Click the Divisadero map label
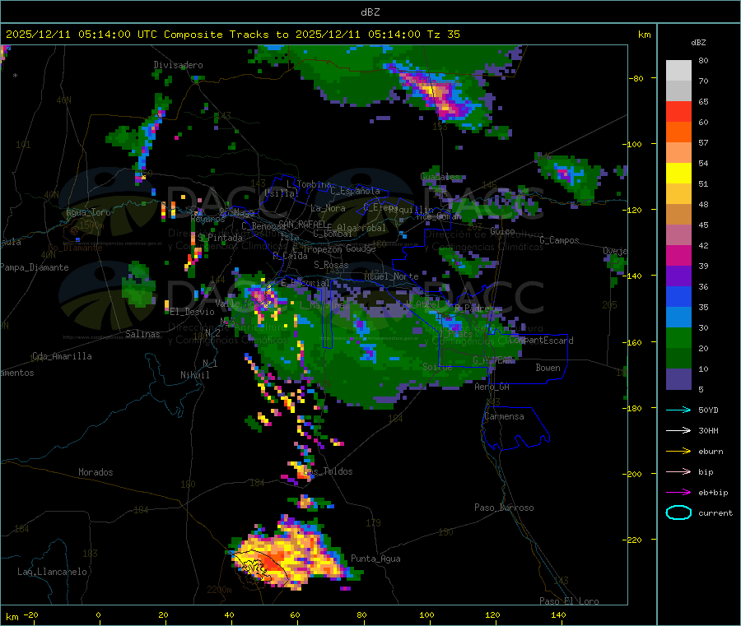The image size is (741, 626). (x=178, y=65)
